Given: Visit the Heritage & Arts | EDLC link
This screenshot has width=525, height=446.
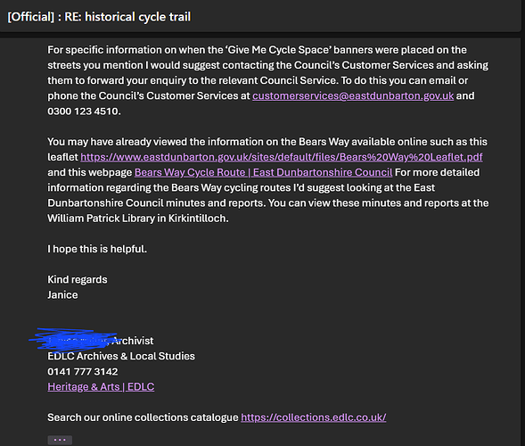Looking at the screenshot, I should [x=101, y=387].
